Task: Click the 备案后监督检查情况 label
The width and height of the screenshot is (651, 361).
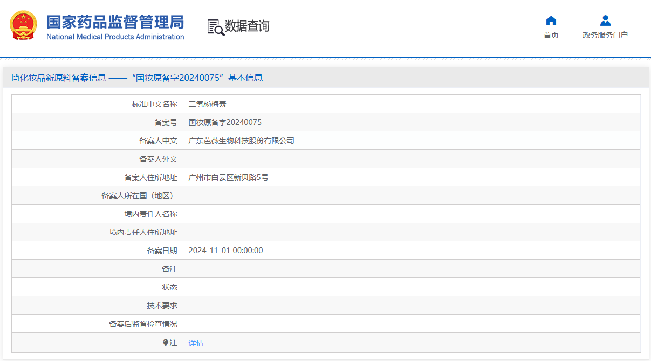Action: (x=143, y=324)
